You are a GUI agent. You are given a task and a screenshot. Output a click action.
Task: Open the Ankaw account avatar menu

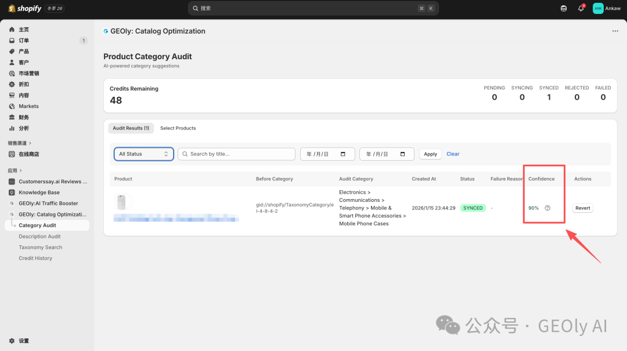(598, 8)
